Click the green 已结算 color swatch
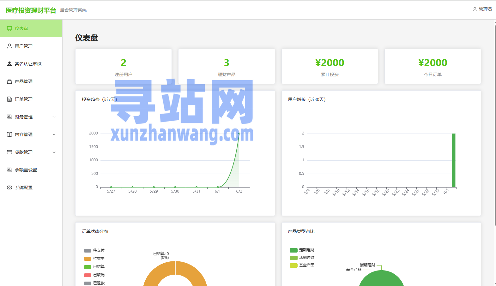 pyautogui.click(x=88, y=267)
